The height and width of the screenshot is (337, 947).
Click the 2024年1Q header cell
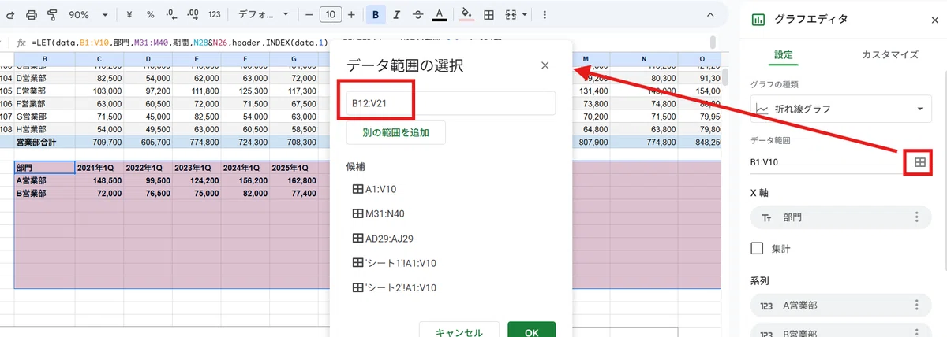[x=244, y=167]
